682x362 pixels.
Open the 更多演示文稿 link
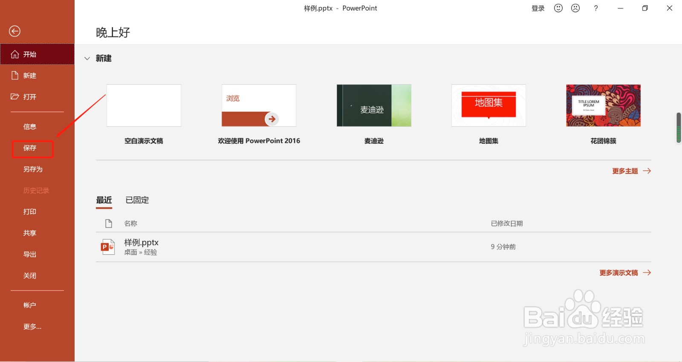click(x=618, y=273)
